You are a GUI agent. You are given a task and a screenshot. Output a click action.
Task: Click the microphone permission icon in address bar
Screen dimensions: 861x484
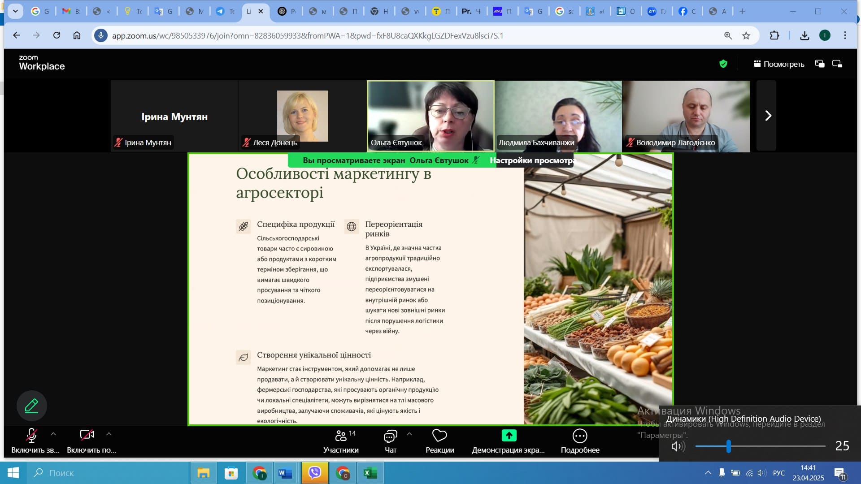point(101,35)
